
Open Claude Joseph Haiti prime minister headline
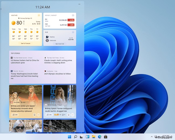(58, 61)
